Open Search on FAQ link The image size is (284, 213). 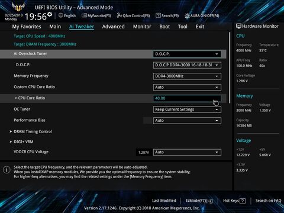268,201
